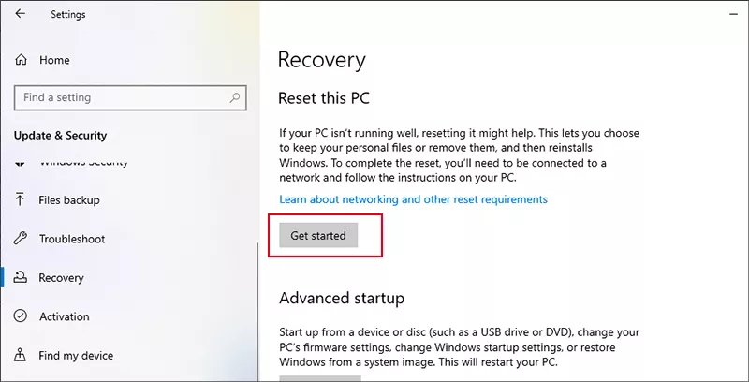Focus the 'Find a setting' search field

coord(117,97)
